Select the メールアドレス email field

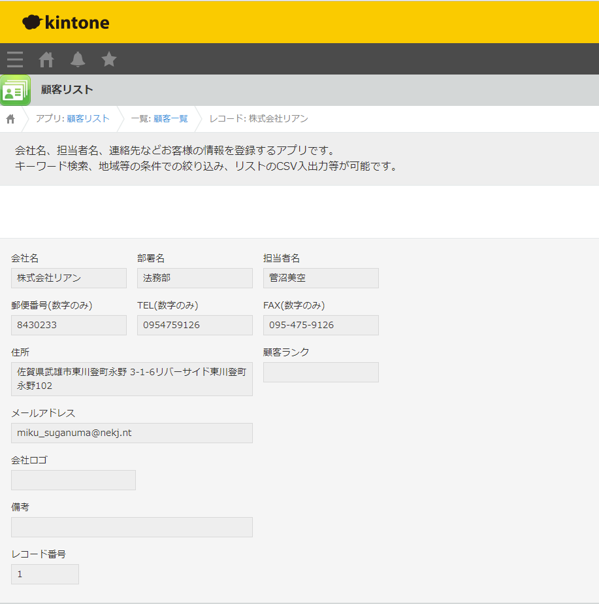pos(131,433)
